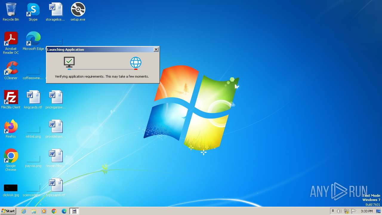Viewport: 382px width, 215px height.
Task: Open Windows Media Player from taskbar
Action: click(x=44, y=211)
